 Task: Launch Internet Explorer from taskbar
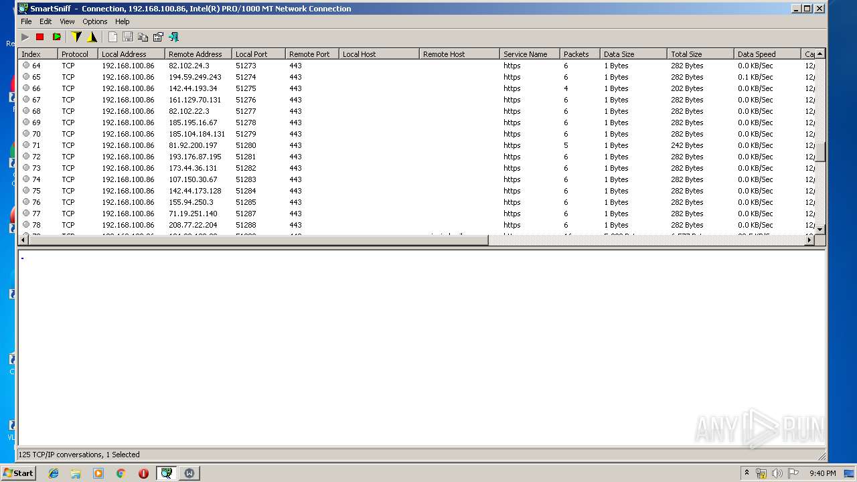click(x=54, y=473)
